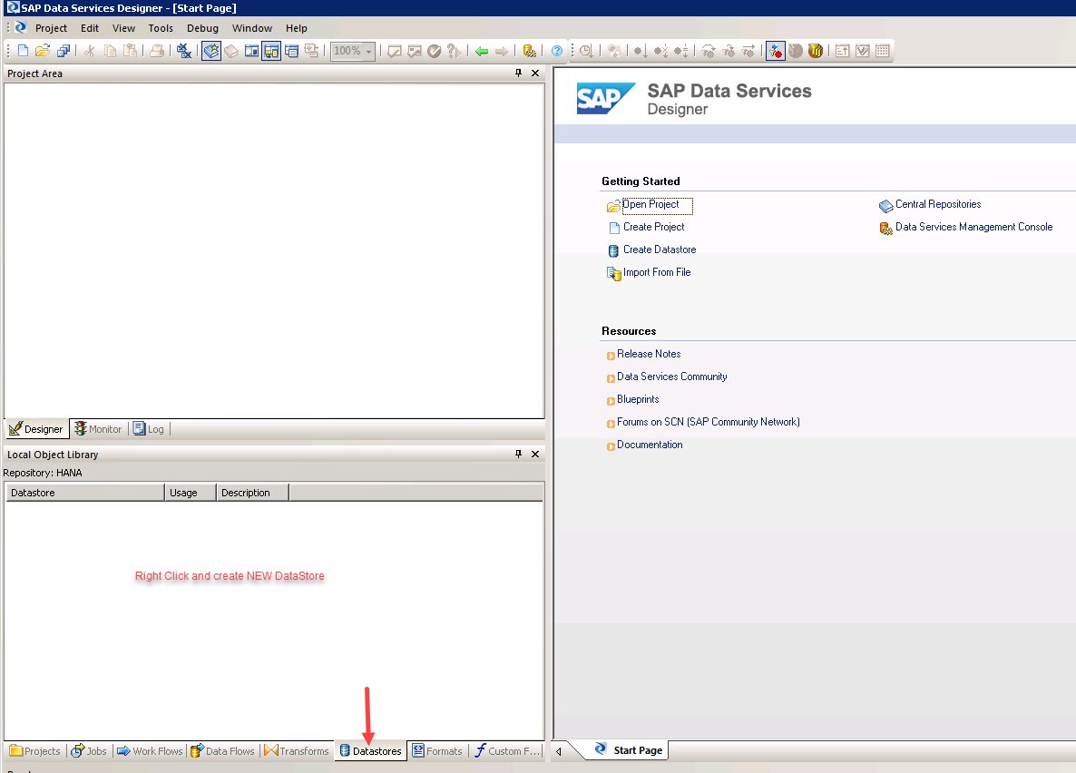Screen dimensions: 1076x773
Task: Select the Datastores tab
Action: coord(370,751)
